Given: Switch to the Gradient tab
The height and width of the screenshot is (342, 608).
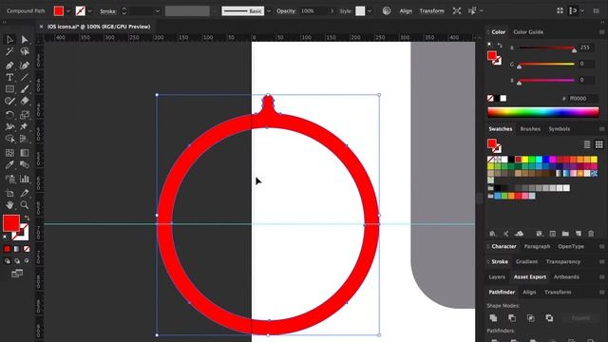Looking at the screenshot, I should (x=526, y=262).
